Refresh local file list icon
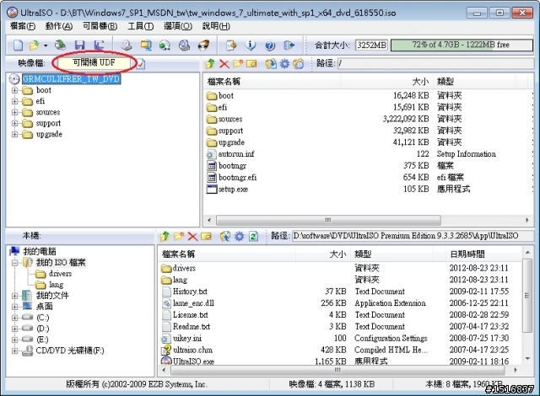 click(x=253, y=236)
